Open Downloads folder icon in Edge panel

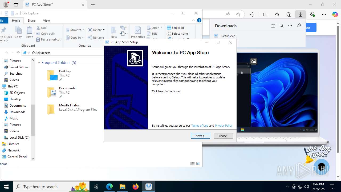[273, 26]
